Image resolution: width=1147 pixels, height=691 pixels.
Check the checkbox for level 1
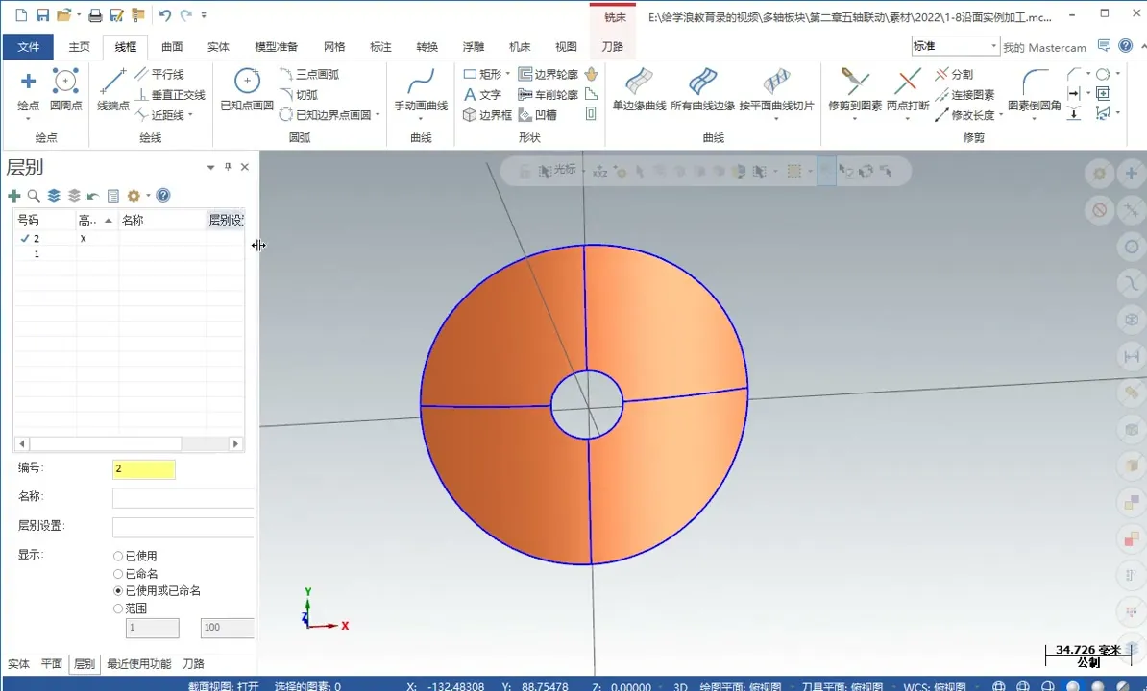tap(24, 253)
